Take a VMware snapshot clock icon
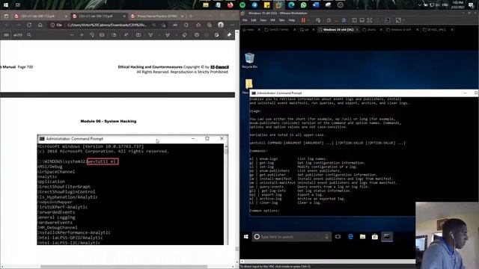 (x=329, y=20)
